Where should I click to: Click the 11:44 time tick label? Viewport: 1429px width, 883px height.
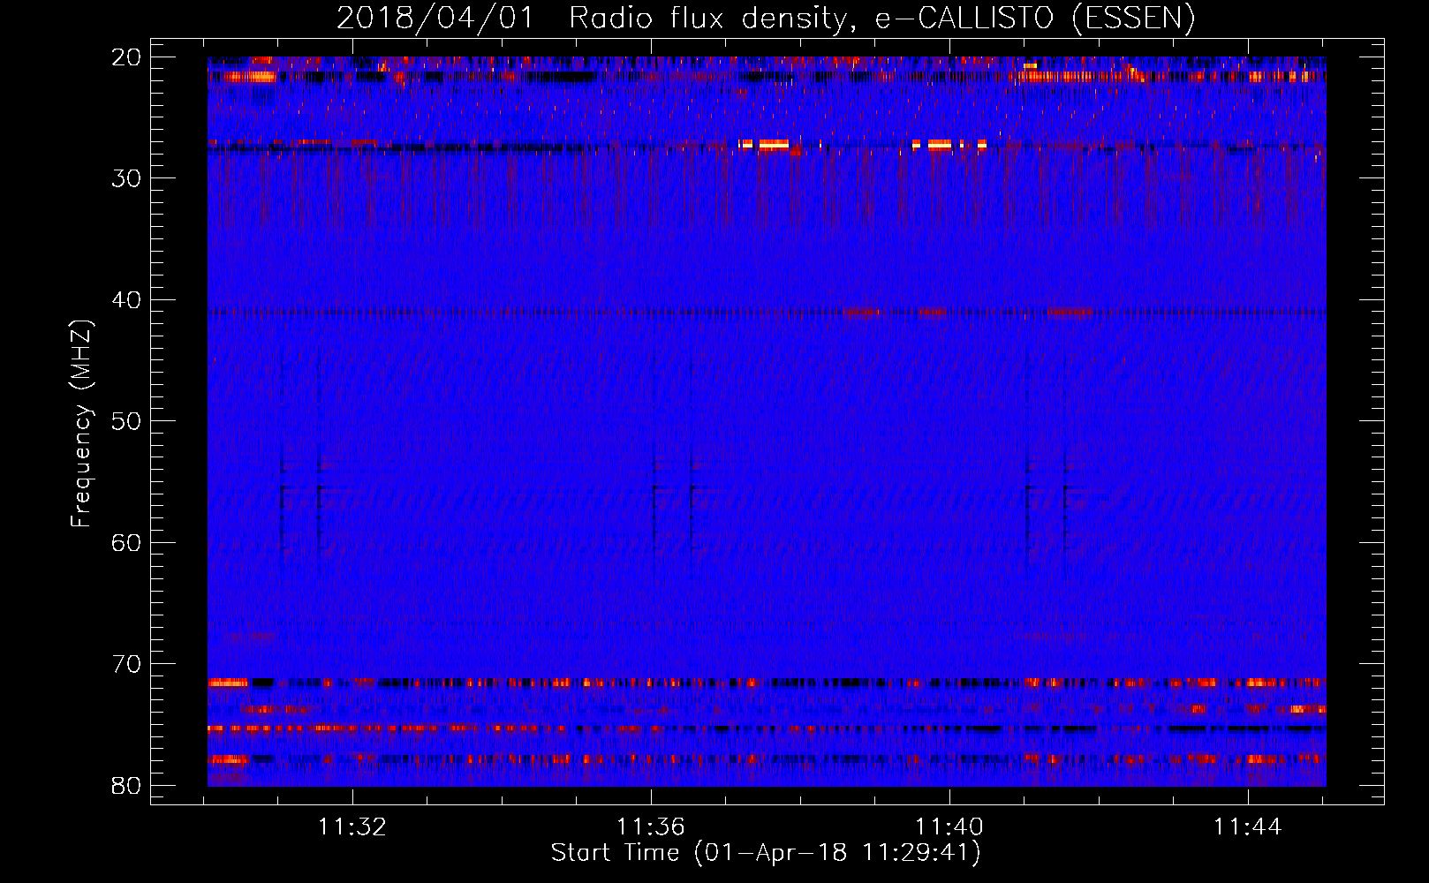[1248, 827]
